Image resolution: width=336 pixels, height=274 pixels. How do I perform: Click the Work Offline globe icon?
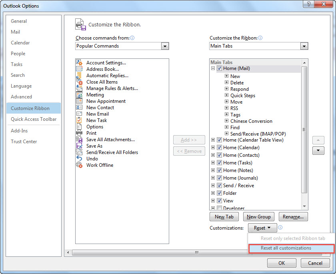pyautogui.click(x=79, y=165)
